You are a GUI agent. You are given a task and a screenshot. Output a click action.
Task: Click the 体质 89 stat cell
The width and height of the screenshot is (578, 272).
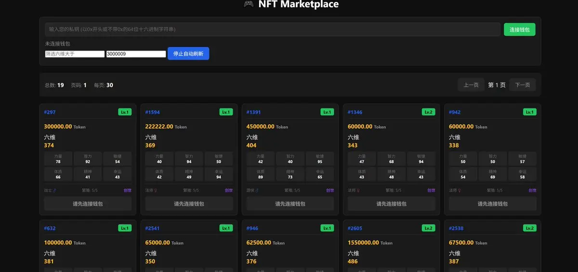coord(261,174)
